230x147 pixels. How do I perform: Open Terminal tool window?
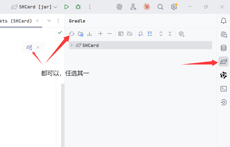(x=223, y=89)
